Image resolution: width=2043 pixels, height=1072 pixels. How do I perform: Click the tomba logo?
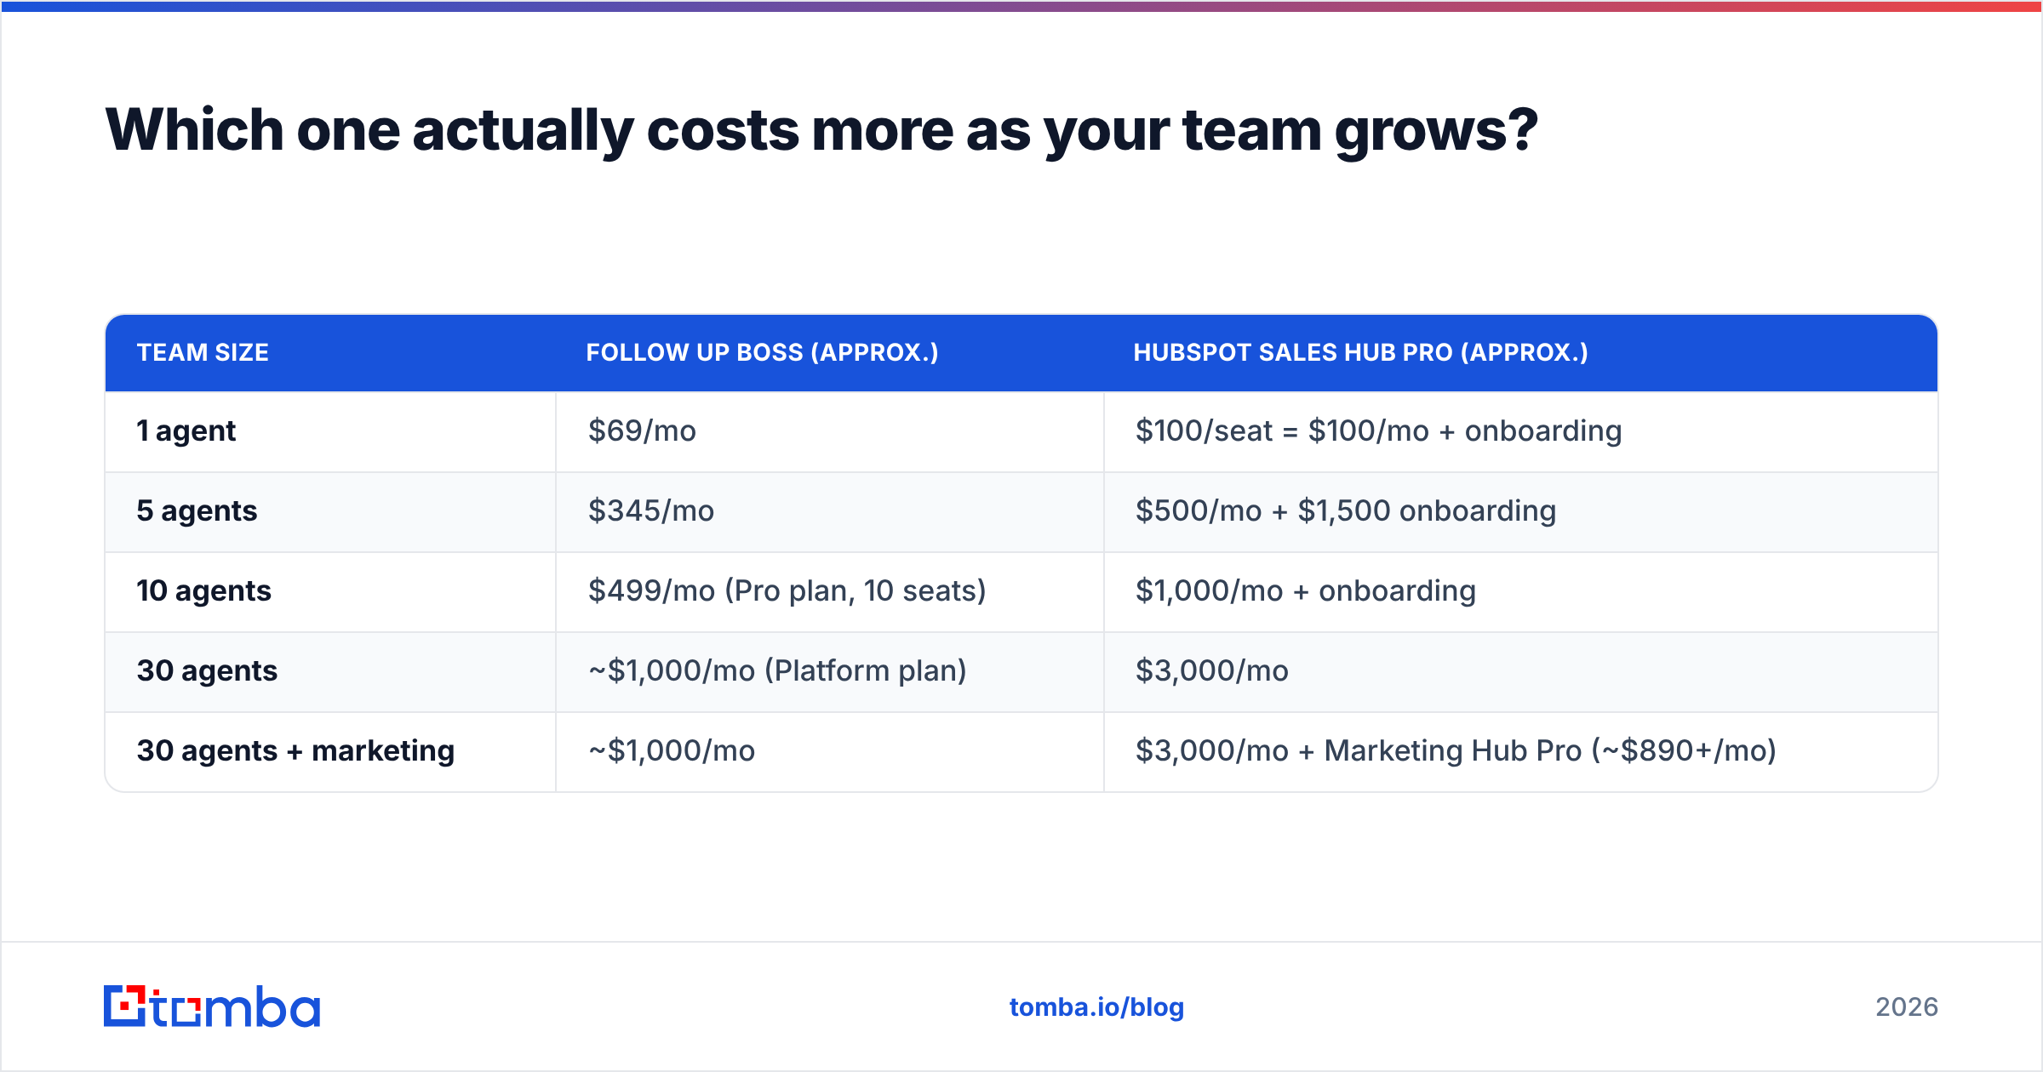click(211, 1006)
